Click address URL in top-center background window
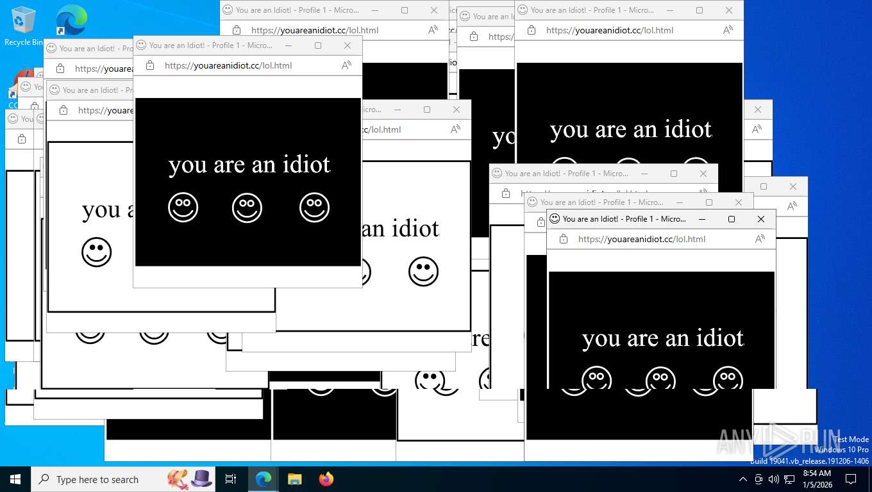 point(314,30)
